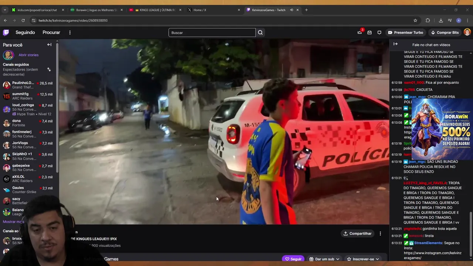The height and width of the screenshot is (266, 473).
Task: Bookmark this page with star
Action: 415,20
